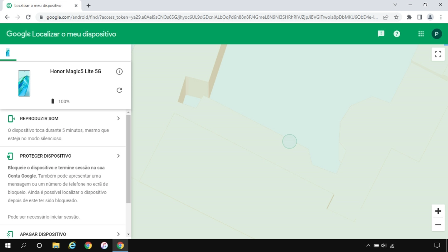Image resolution: width=448 pixels, height=252 pixels.
Task: Select the device tab thumbnail
Action: click(7, 52)
